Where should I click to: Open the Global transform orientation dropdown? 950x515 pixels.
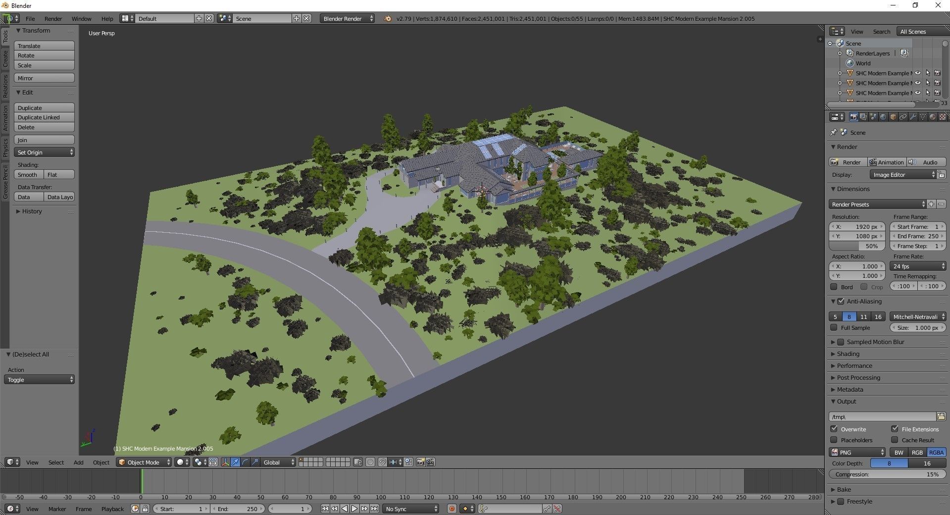278,462
